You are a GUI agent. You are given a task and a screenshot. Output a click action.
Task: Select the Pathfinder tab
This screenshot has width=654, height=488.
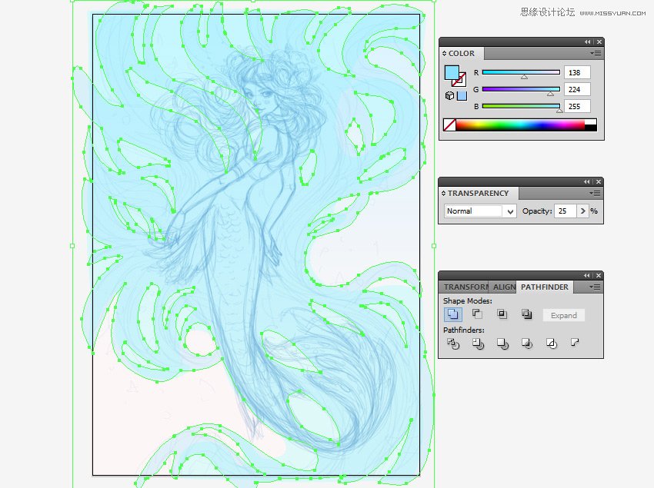coord(544,287)
